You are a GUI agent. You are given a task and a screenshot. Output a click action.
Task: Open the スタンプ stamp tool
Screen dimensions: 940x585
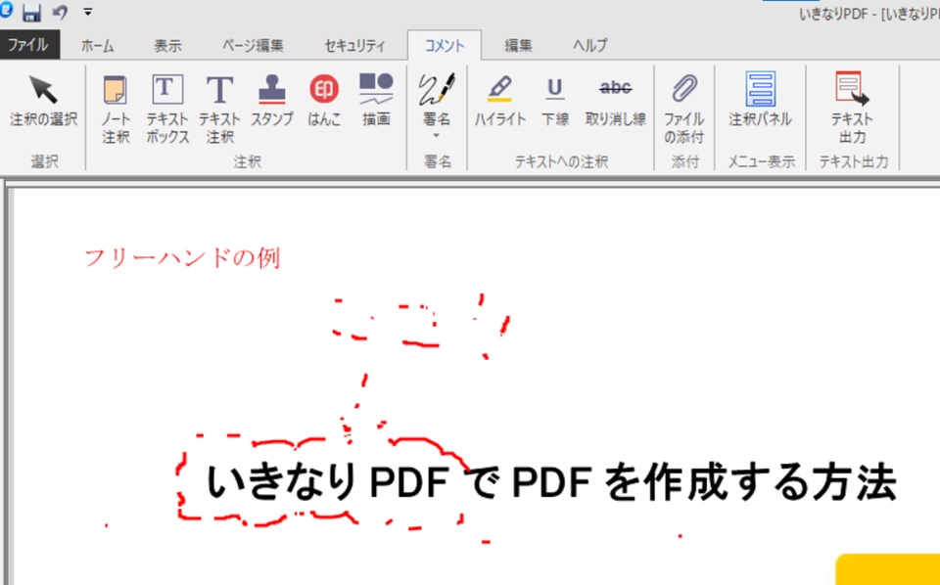click(x=272, y=102)
